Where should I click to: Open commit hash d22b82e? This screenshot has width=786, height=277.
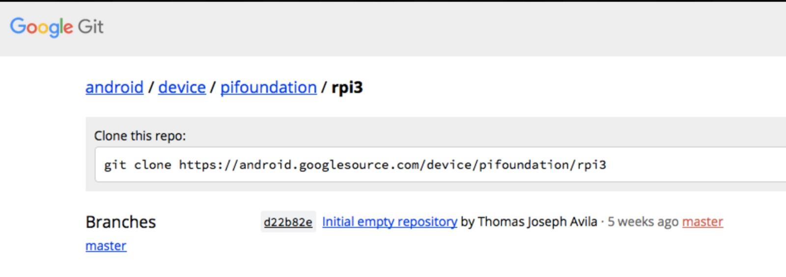click(288, 222)
